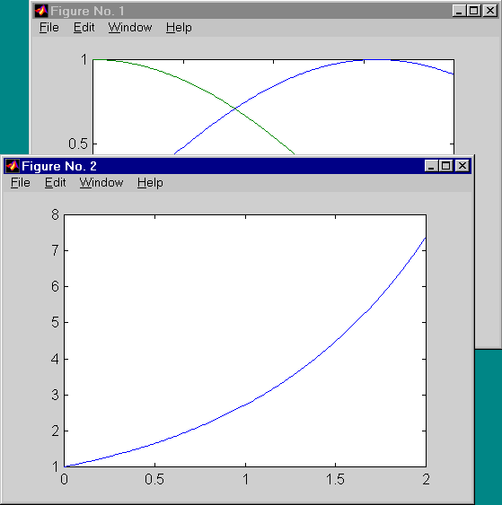The width and height of the screenshot is (502, 505).
Task: Open Window menu in Figure No. 2
Action: (x=101, y=183)
